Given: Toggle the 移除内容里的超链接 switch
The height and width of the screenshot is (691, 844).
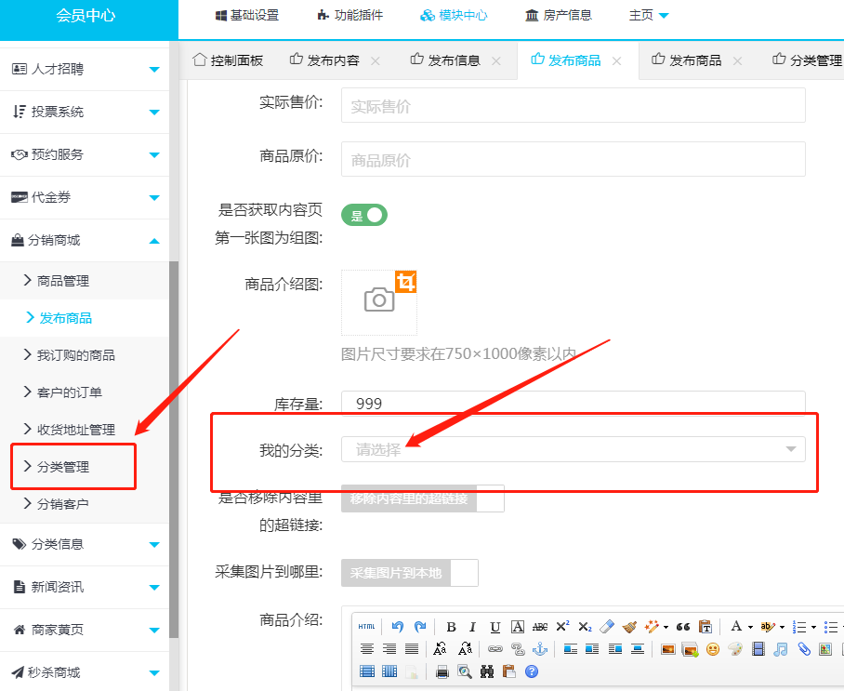Looking at the screenshot, I should (422, 498).
